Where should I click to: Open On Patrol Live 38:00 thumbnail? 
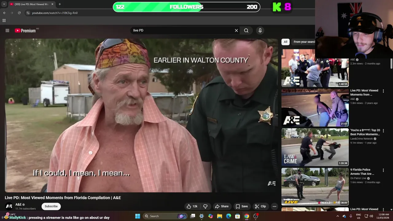[315, 187]
